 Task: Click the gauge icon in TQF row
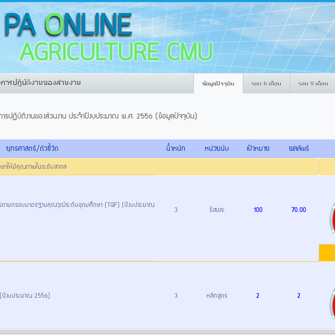[332, 218]
